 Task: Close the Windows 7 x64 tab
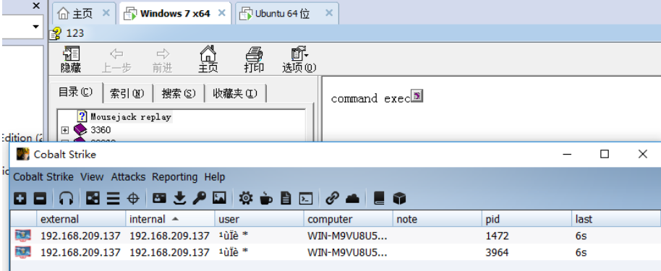pyautogui.click(x=221, y=13)
